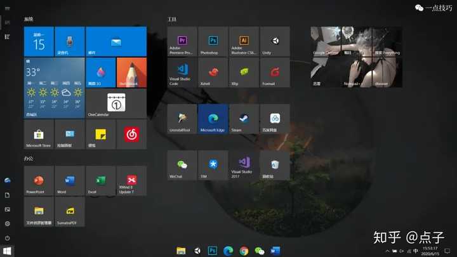Open the Visual Studio Code tile
The width and height of the screenshot is (457, 257).
pyautogui.click(x=182, y=72)
